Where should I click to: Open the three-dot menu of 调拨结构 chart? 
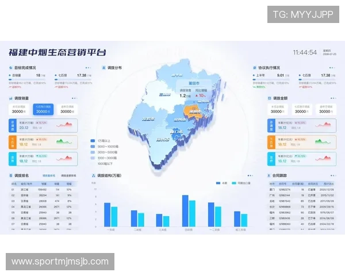[250, 175]
